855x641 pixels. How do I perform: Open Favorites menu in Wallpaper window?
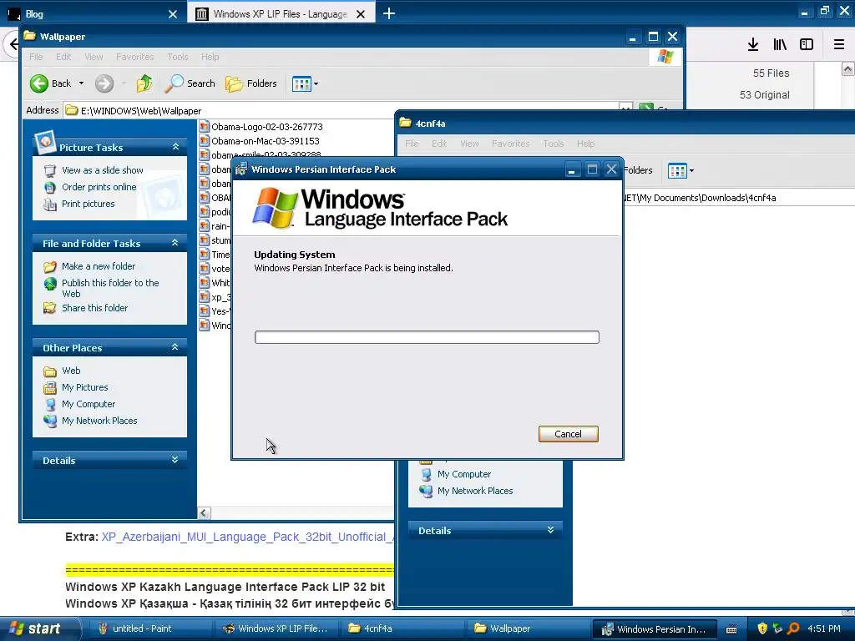pyautogui.click(x=134, y=57)
